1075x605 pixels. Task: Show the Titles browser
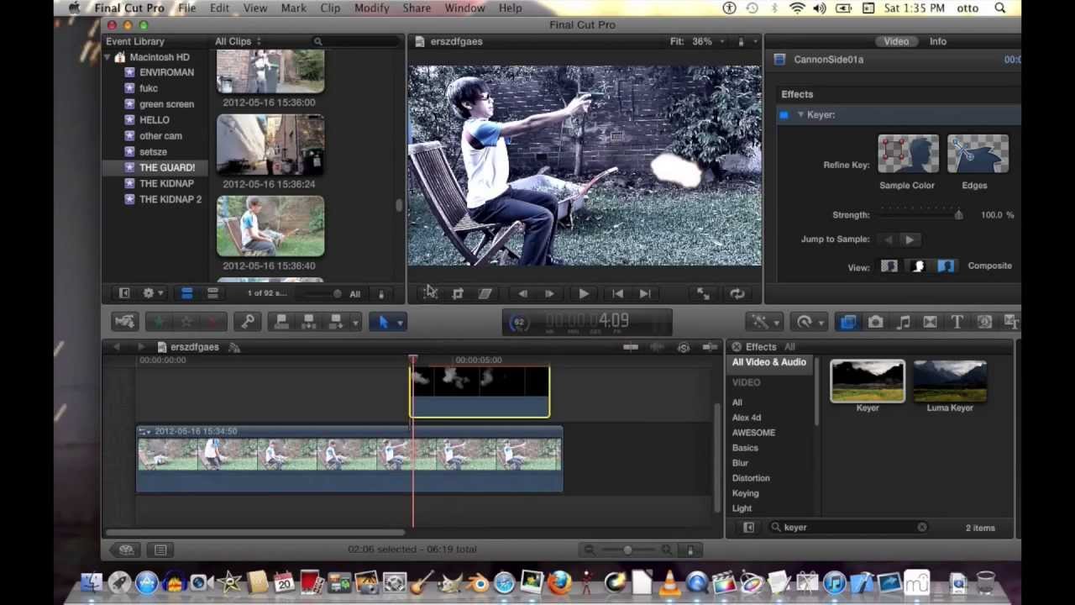(957, 322)
